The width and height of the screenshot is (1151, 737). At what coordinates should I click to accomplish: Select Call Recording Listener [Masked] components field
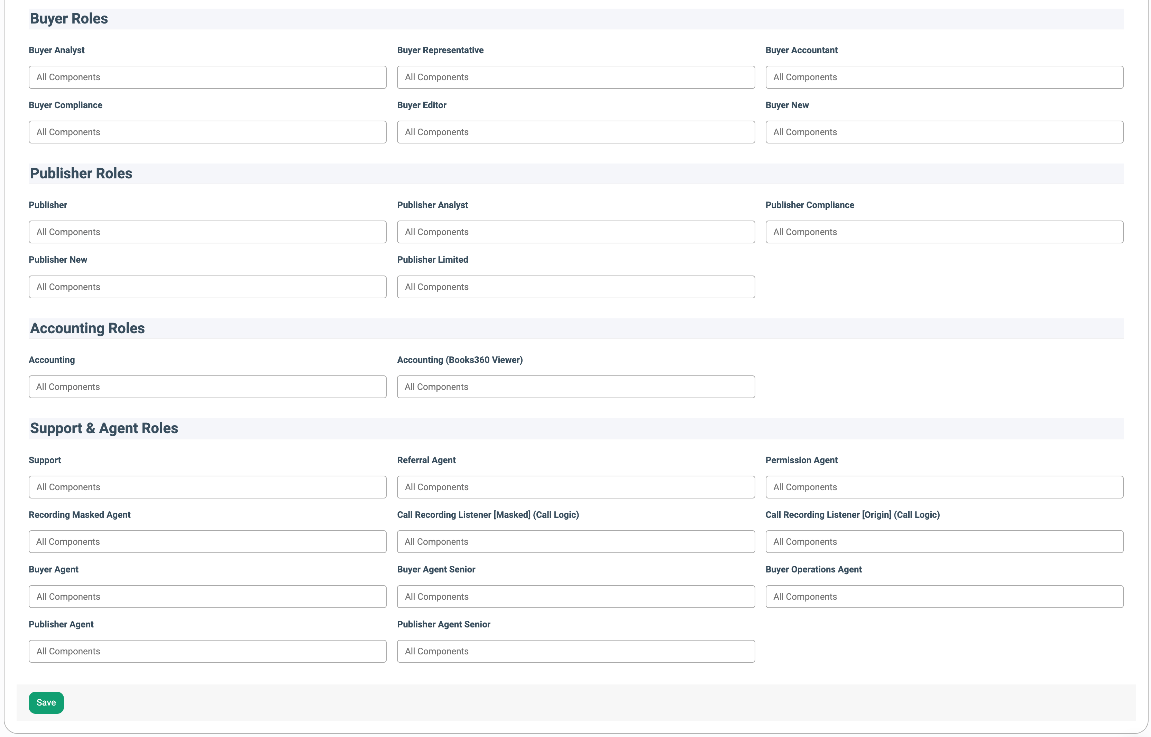click(x=575, y=542)
